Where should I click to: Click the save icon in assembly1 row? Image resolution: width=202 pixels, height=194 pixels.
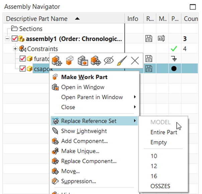click(x=148, y=38)
